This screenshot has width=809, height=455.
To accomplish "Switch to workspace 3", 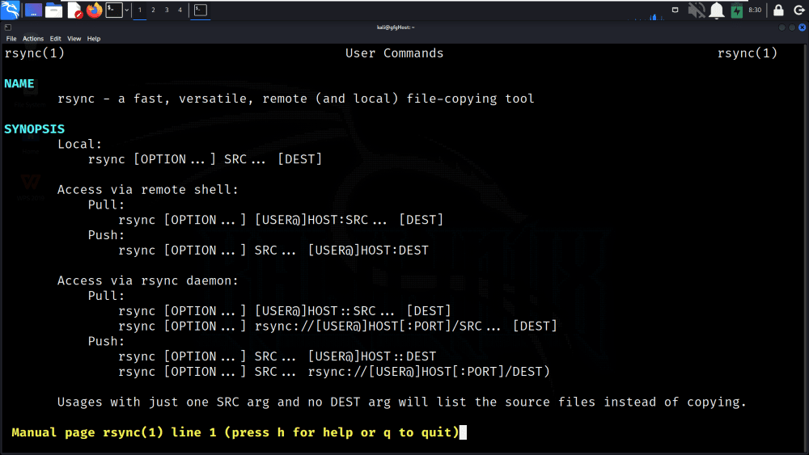I will [x=167, y=10].
